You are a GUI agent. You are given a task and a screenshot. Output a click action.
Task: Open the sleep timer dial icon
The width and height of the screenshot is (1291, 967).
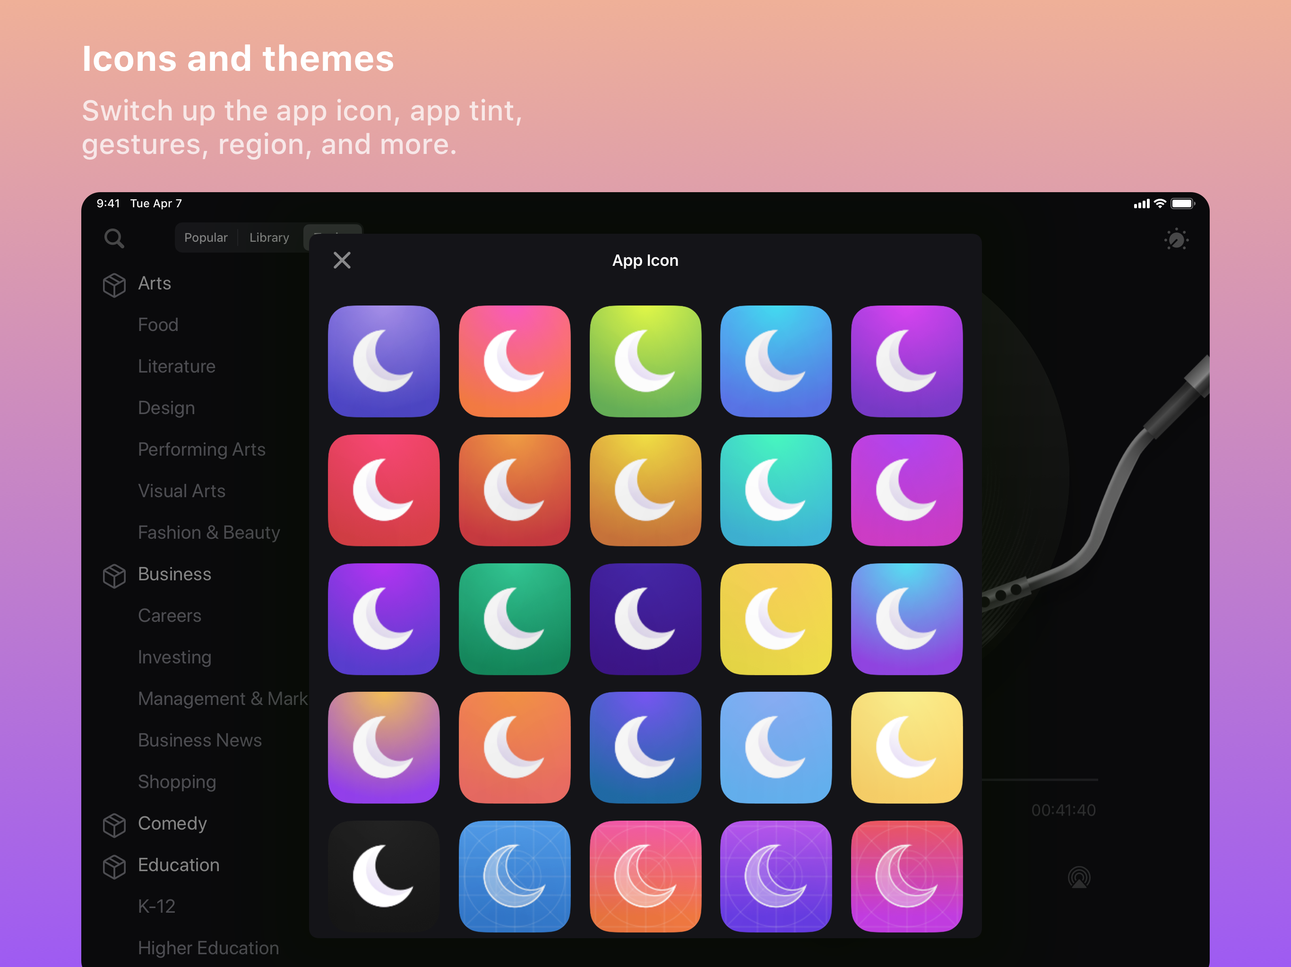click(x=1176, y=239)
